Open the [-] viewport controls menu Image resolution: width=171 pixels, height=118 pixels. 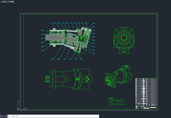[1, 2]
